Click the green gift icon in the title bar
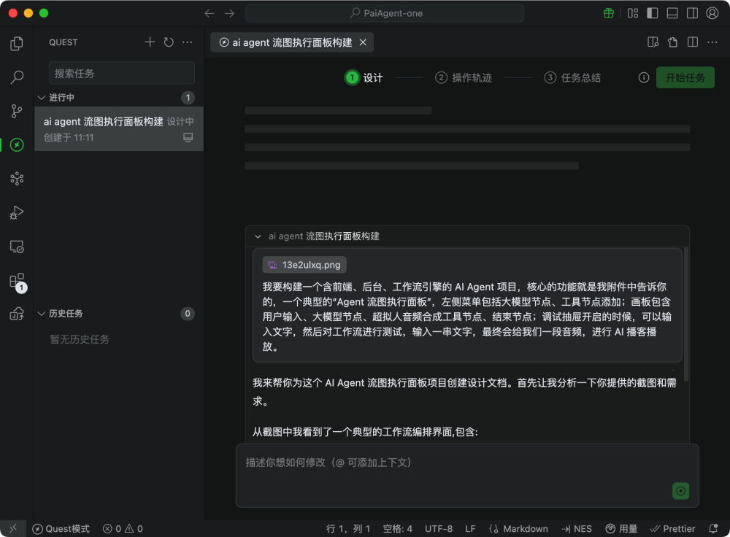This screenshot has height=537, width=730. (608, 12)
